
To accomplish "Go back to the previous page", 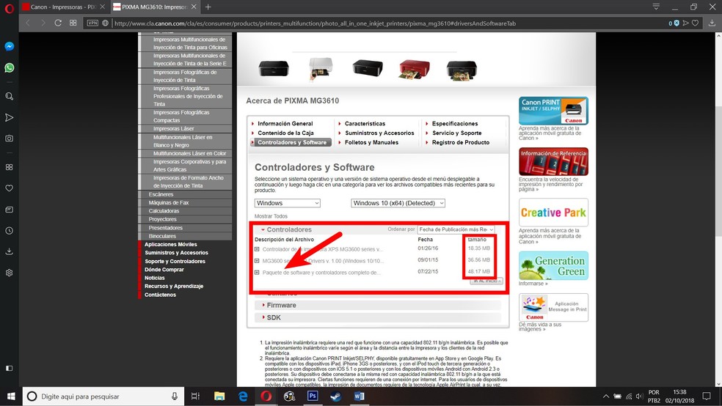I will click(x=28, y=23).
